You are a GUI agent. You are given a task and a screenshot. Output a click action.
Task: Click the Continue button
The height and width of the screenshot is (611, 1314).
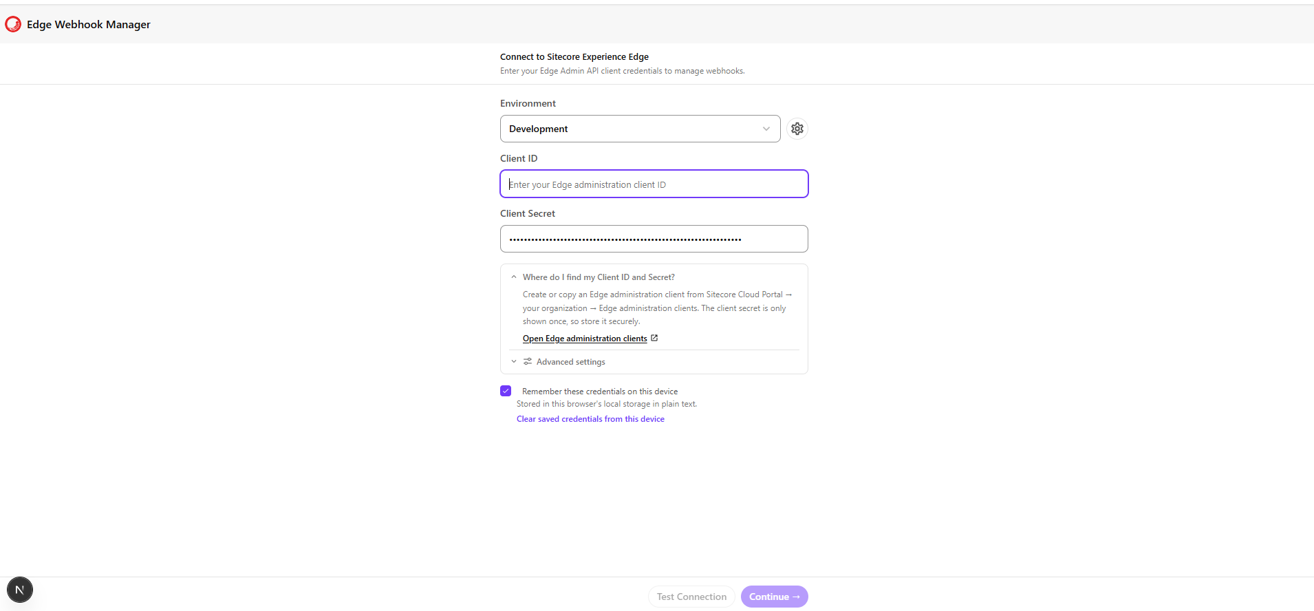[774, 597]
